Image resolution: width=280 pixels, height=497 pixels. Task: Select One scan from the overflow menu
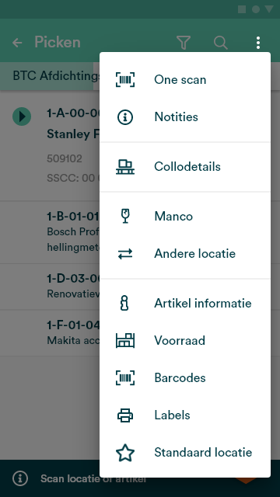pos(185,79)
